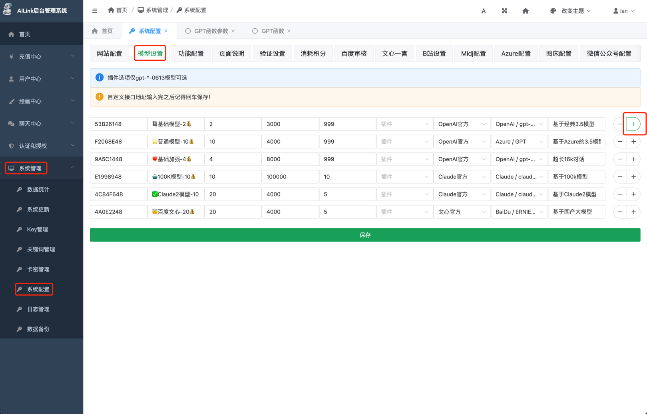
Task: Add a row after E1998948 with plus
Action: point(633,177)
